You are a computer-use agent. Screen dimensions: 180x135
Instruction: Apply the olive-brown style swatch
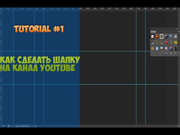pyautogui.click(x=157, y=42)
